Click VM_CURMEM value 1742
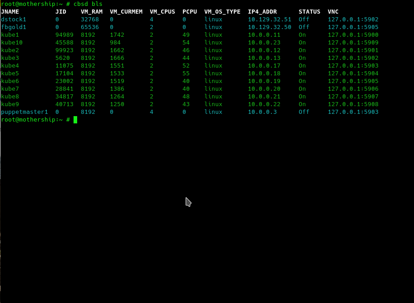 117,34
